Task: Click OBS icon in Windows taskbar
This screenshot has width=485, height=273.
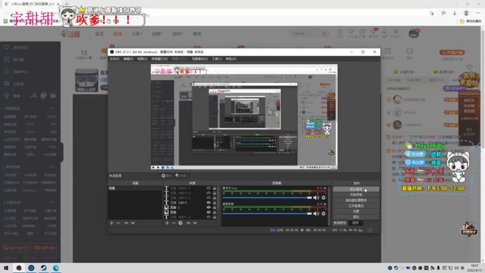Action: coord(19,268)
